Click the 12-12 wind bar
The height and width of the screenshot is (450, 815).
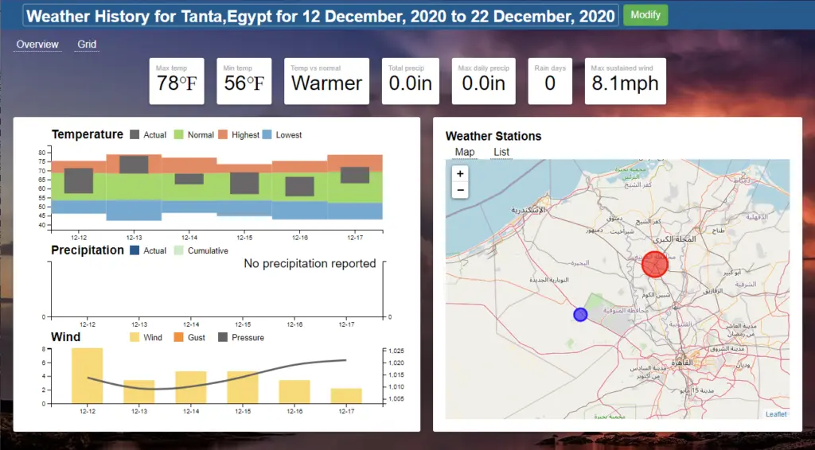88,376
